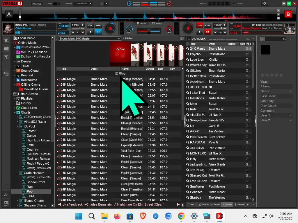
Task: Search for Sunflower by Post Malone in automix
Action: (188, 187)
